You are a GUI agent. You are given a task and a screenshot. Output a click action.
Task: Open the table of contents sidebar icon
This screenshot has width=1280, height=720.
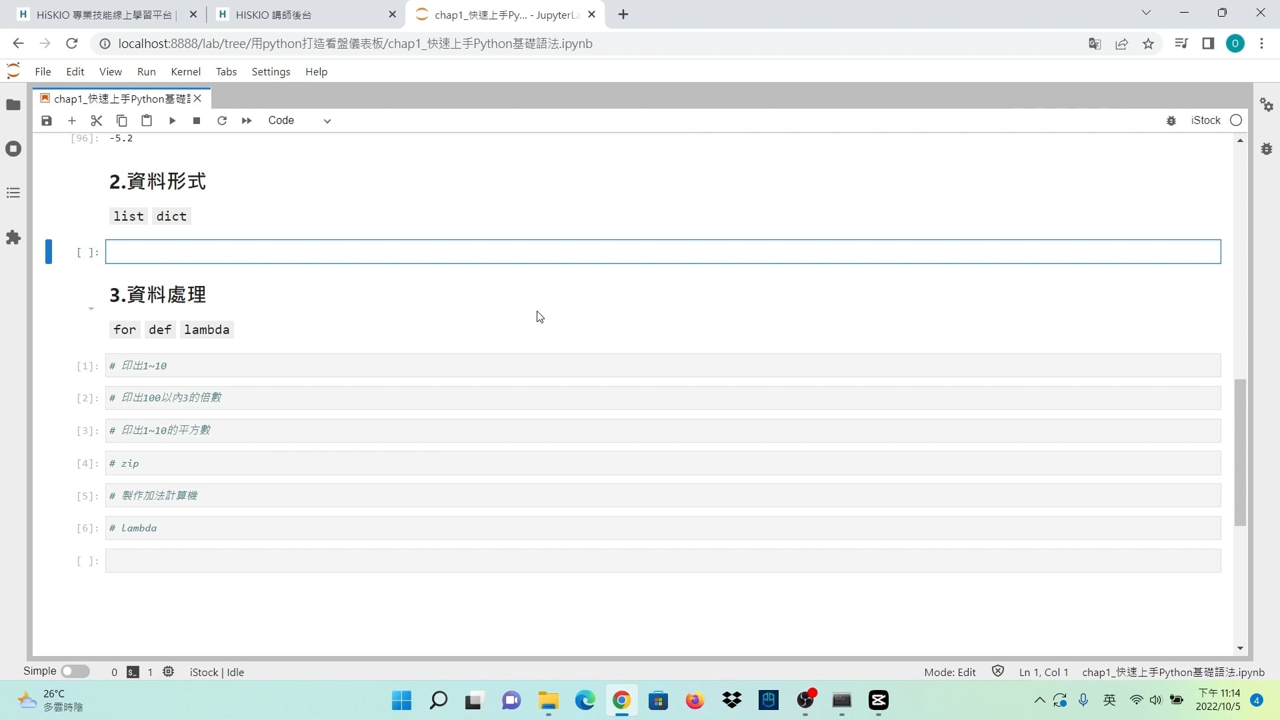pyautogui.click(x=13, y=193)
